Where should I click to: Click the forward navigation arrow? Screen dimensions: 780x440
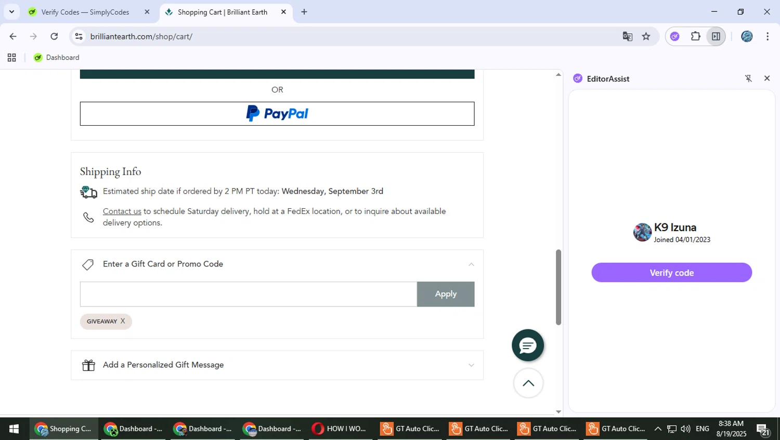pyautogui.click(x=33, y=36)
